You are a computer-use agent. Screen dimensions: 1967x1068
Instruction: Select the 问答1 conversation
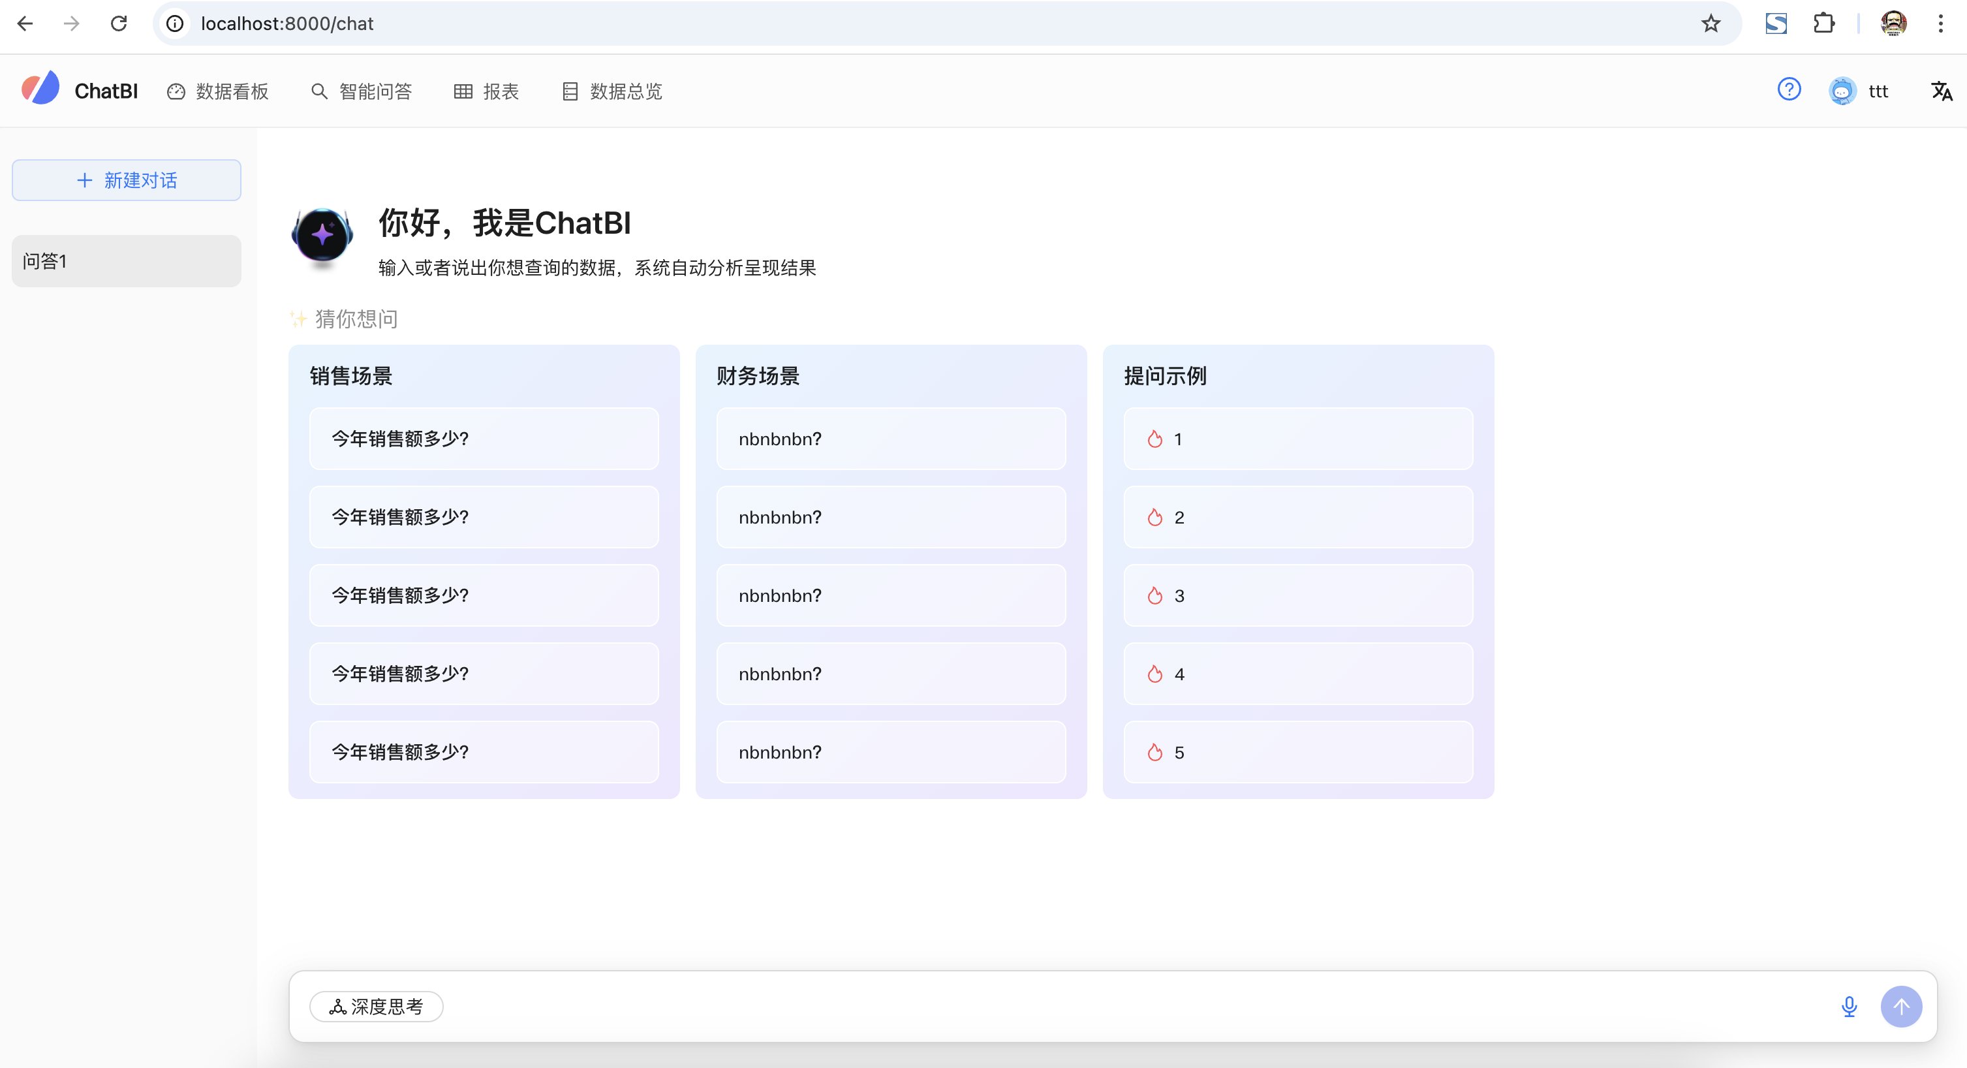point(126,260)
